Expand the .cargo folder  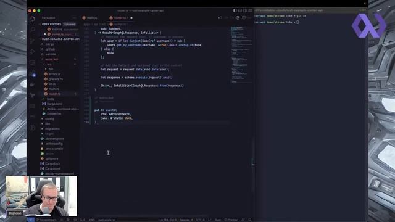tap(50, 44)
